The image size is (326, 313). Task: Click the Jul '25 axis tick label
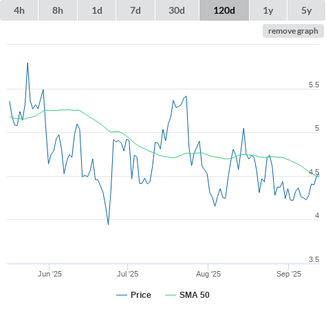click(x=128, y=274)
